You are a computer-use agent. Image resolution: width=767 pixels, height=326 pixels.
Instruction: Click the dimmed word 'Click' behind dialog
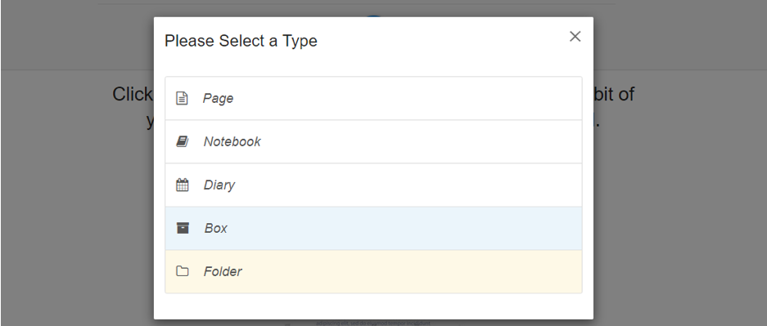click(x=133, y=94)
